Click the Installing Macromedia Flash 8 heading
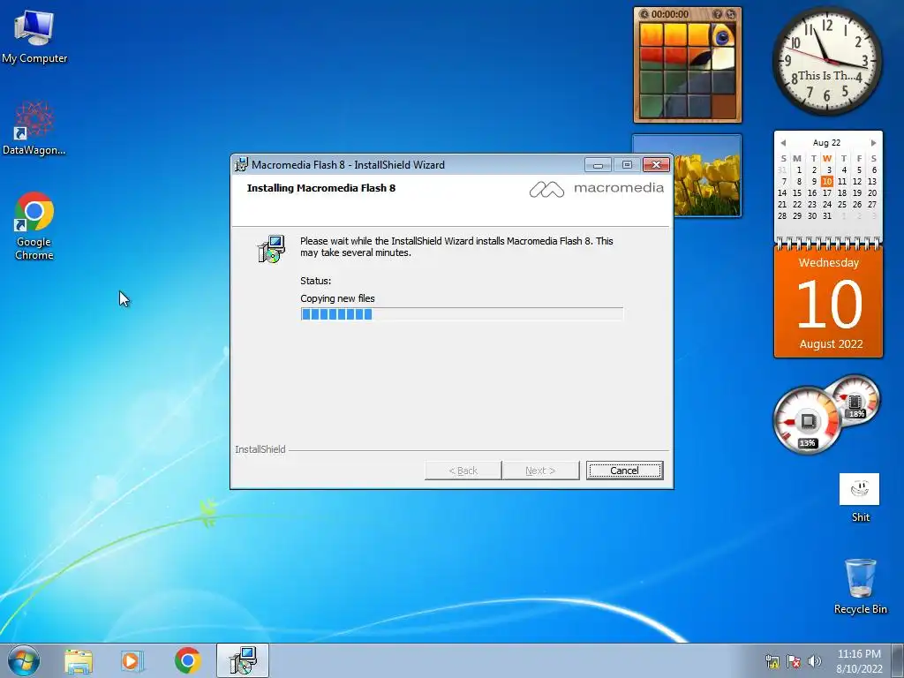 (321, 188)
